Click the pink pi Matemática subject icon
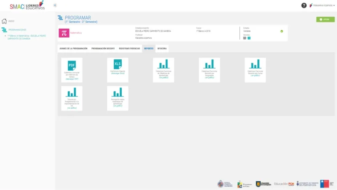This screenshot has height=190, width=337. point(64,33)
